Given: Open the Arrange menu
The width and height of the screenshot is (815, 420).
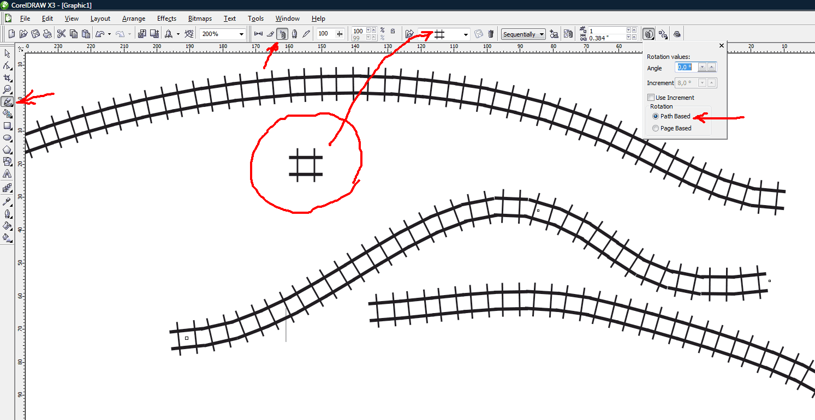Looking at the screenshot, I should [x=134, y=19].
